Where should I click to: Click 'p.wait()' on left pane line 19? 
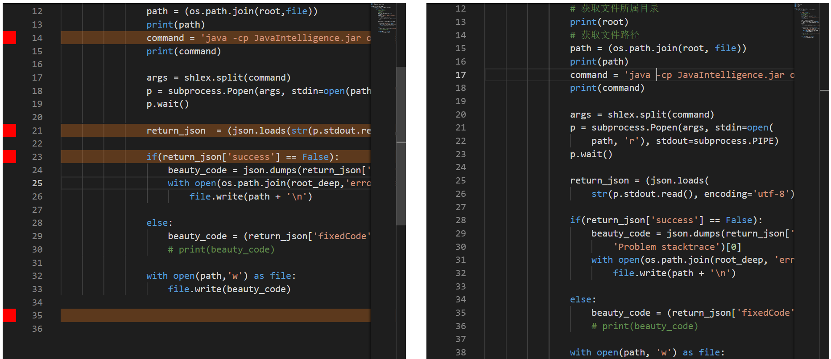(168, 104)
